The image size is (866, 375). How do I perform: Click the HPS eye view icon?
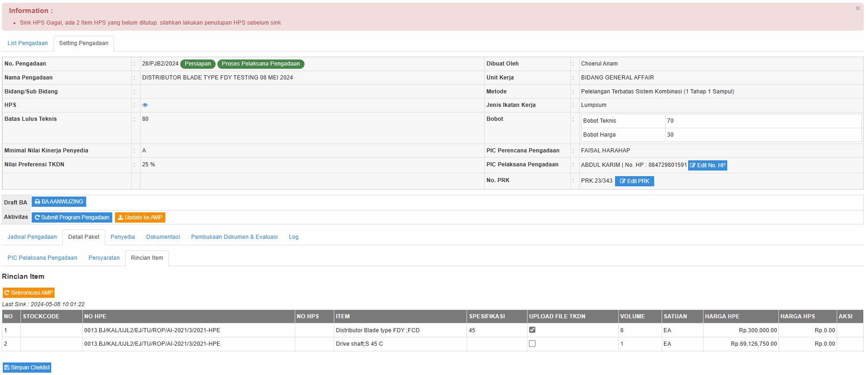145,105
